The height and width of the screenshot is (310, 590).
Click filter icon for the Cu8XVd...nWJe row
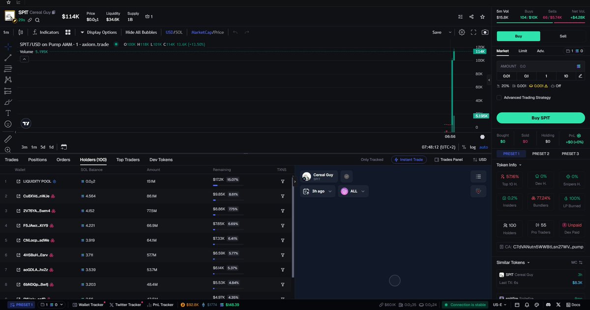[x=283, y=196]
